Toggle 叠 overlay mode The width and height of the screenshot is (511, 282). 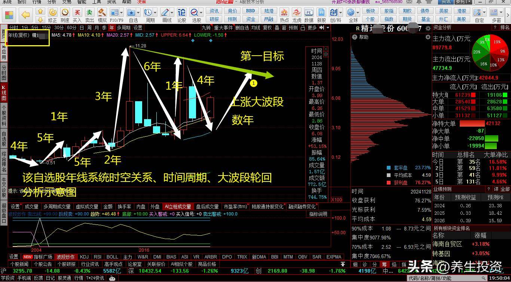pos(277,28)
